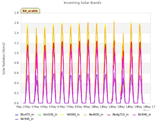Click the 0.4 y-axis tick label
The height and width of the screenshot is (124, 166).
pyautogui.click(x=16, y=83)
